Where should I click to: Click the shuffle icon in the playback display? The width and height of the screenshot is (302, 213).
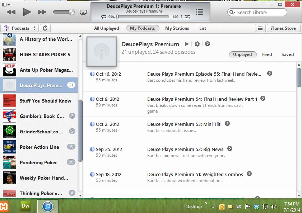coord(187,16)
